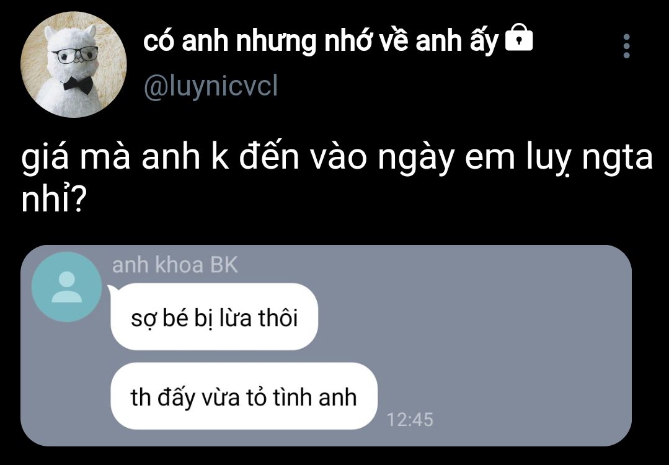The width and height of the screenshot is (669, 465).
Task: Open the @luynicvcl handle link
Action: 211,86
